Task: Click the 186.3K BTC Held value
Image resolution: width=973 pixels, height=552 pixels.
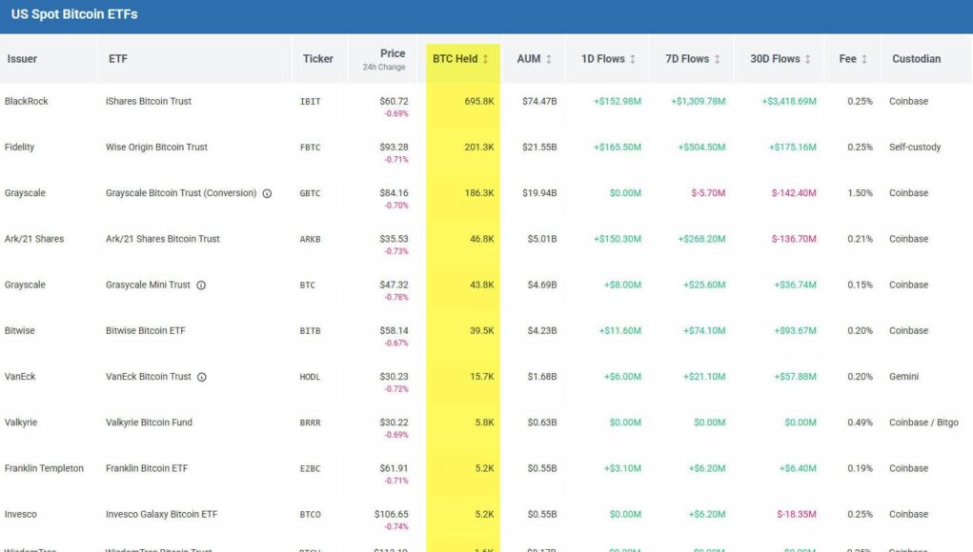Action: [479, 192]
